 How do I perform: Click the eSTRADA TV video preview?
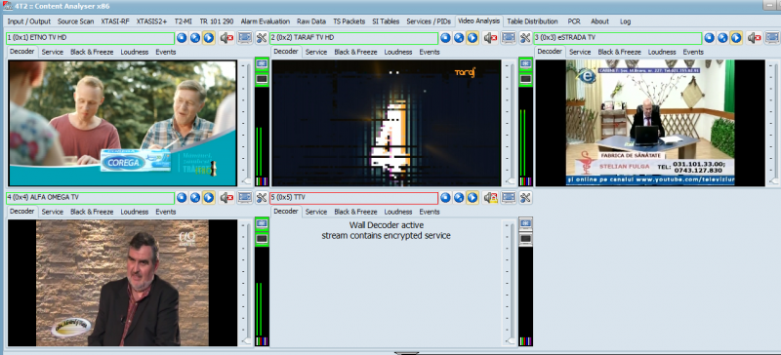(650, 123)
